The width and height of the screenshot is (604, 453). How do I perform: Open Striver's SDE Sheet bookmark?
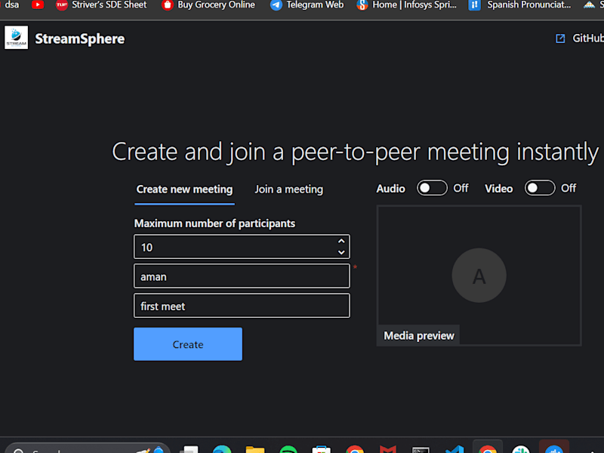tap(101, 5)
